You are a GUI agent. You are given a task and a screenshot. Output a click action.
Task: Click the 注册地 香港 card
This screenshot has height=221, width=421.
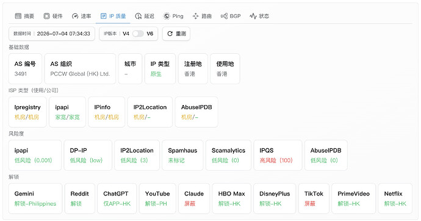[193, 69]
